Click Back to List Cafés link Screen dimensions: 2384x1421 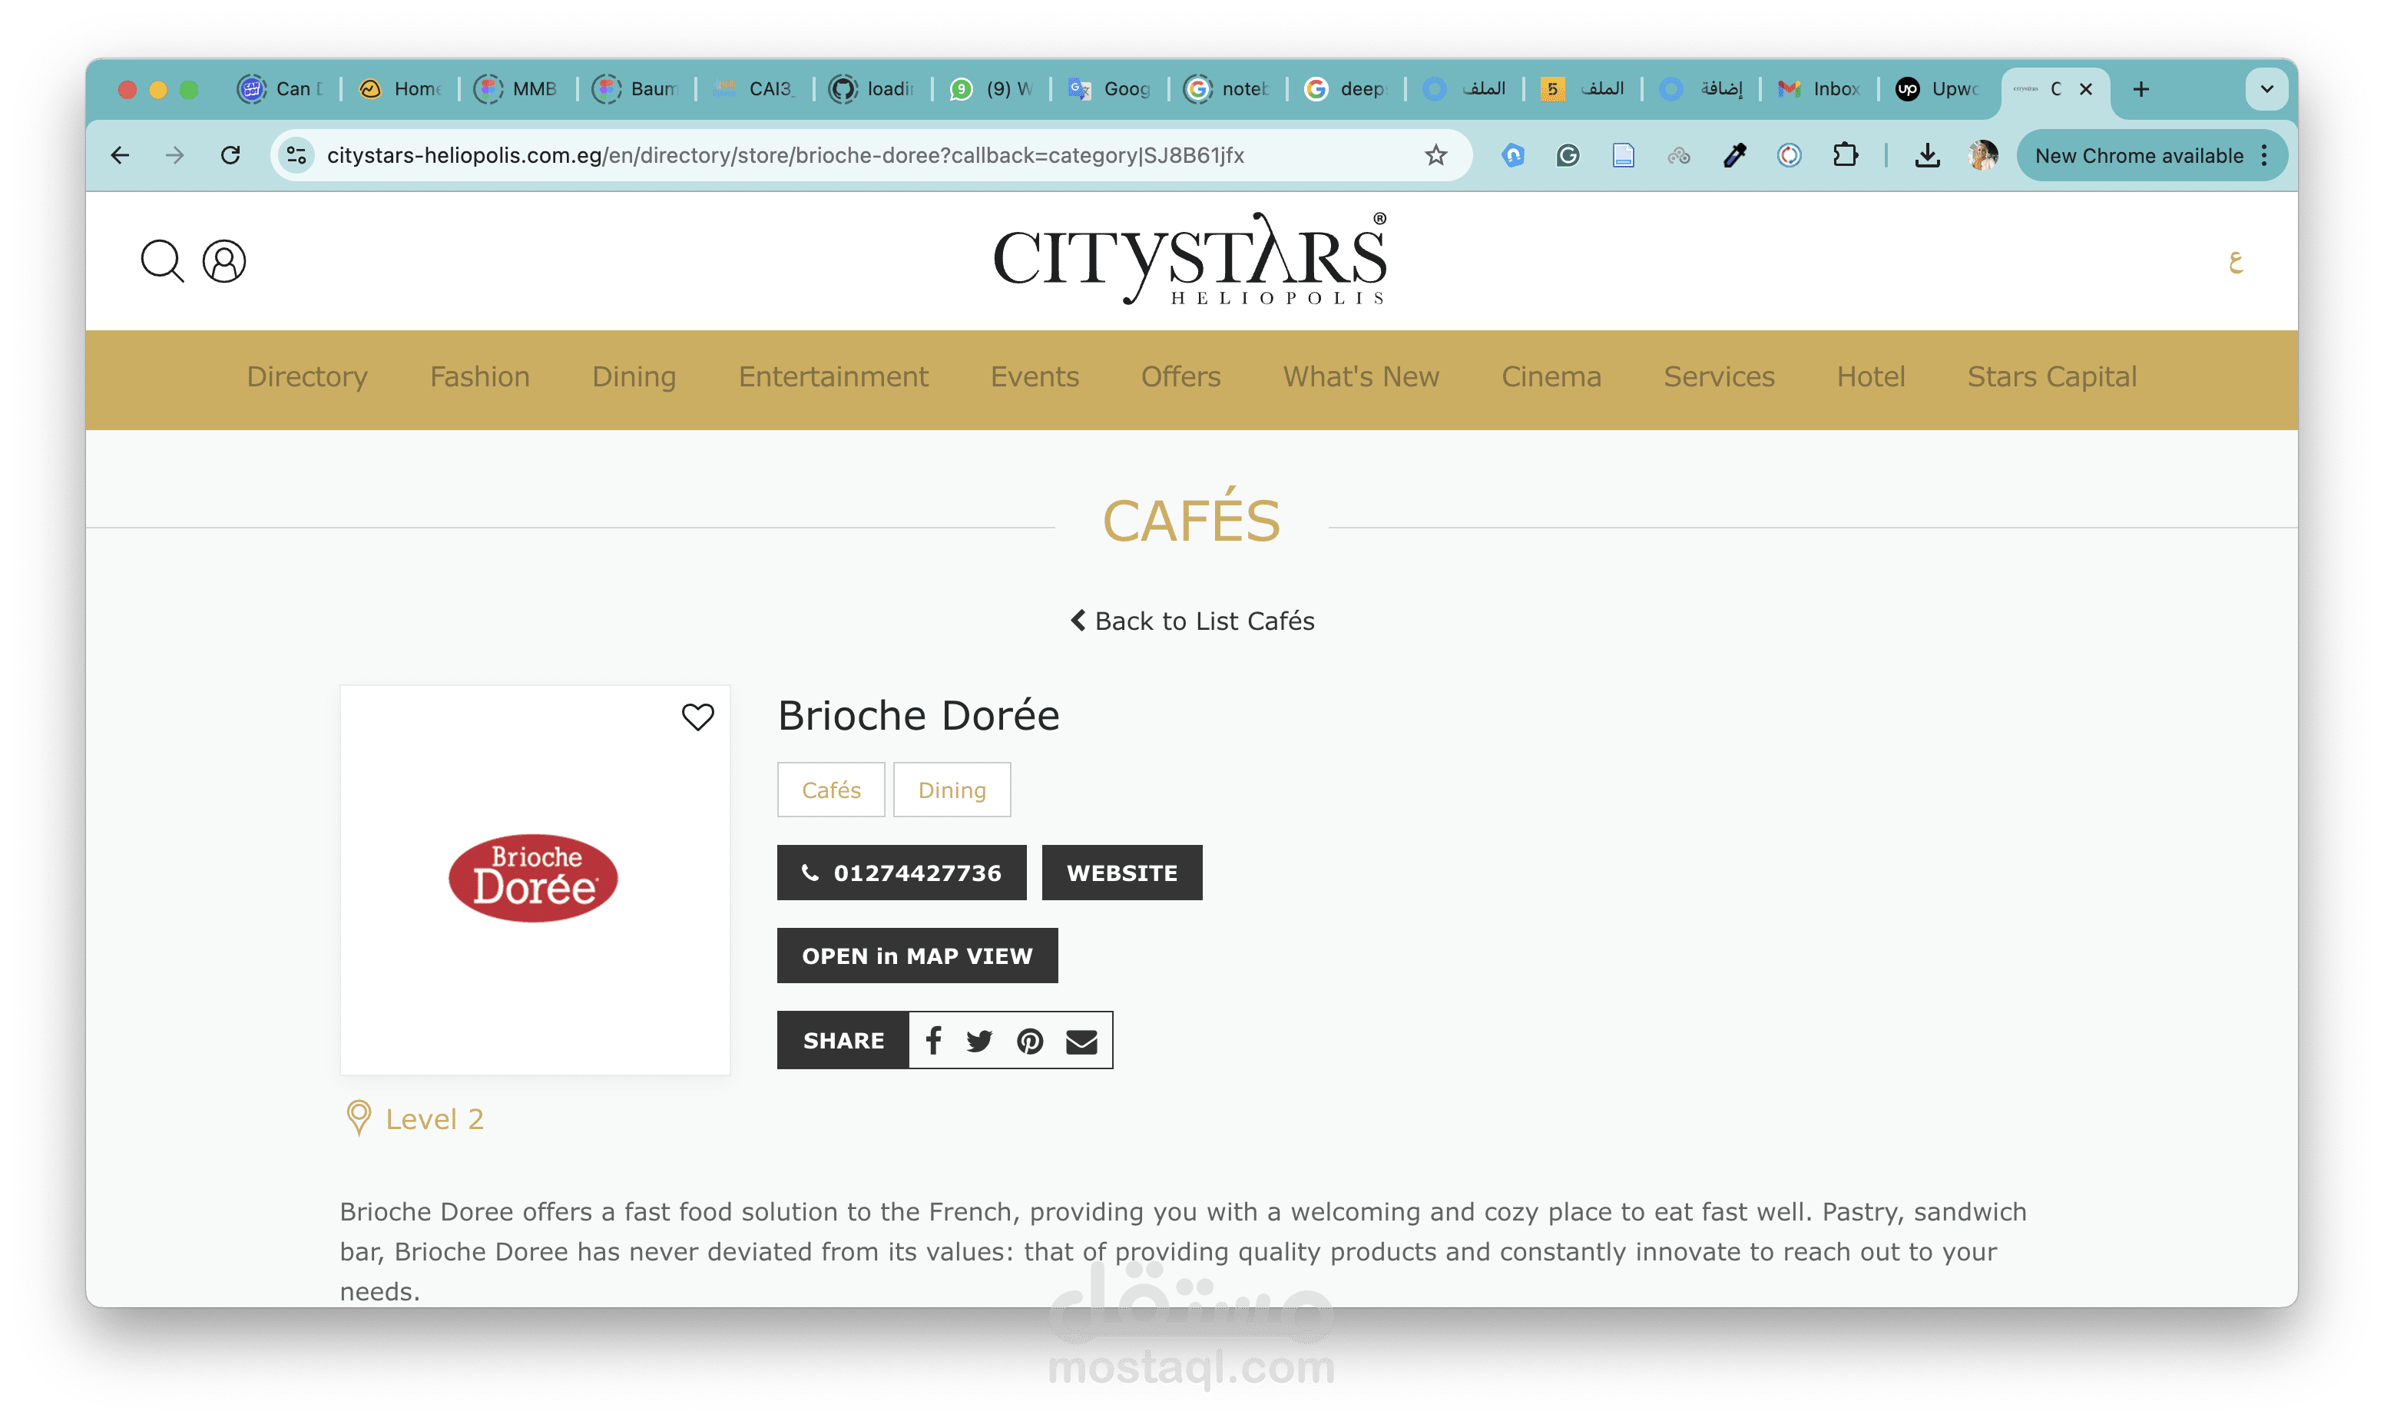tap(1192, 621)
